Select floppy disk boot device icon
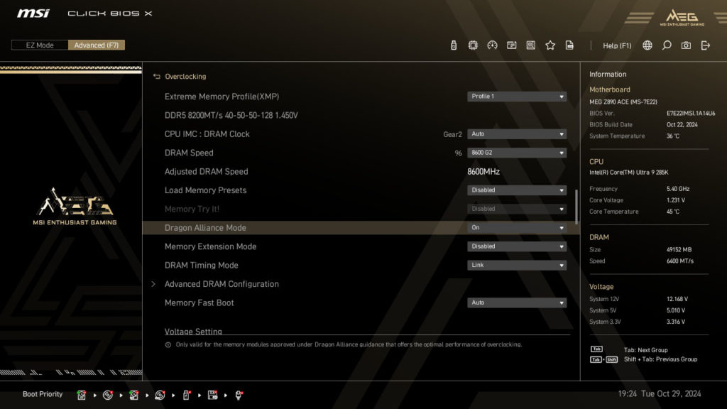The height and width of the screenshot is (409, 727). [212, 395]
